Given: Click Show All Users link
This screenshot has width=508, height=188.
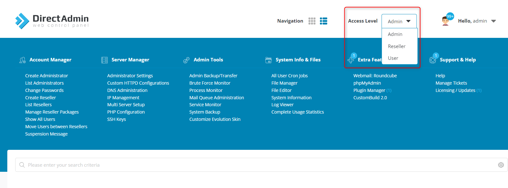Looking at the screenshot, I should point(40,119).
